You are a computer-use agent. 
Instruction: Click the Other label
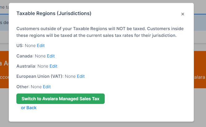(x=23, y=87)
